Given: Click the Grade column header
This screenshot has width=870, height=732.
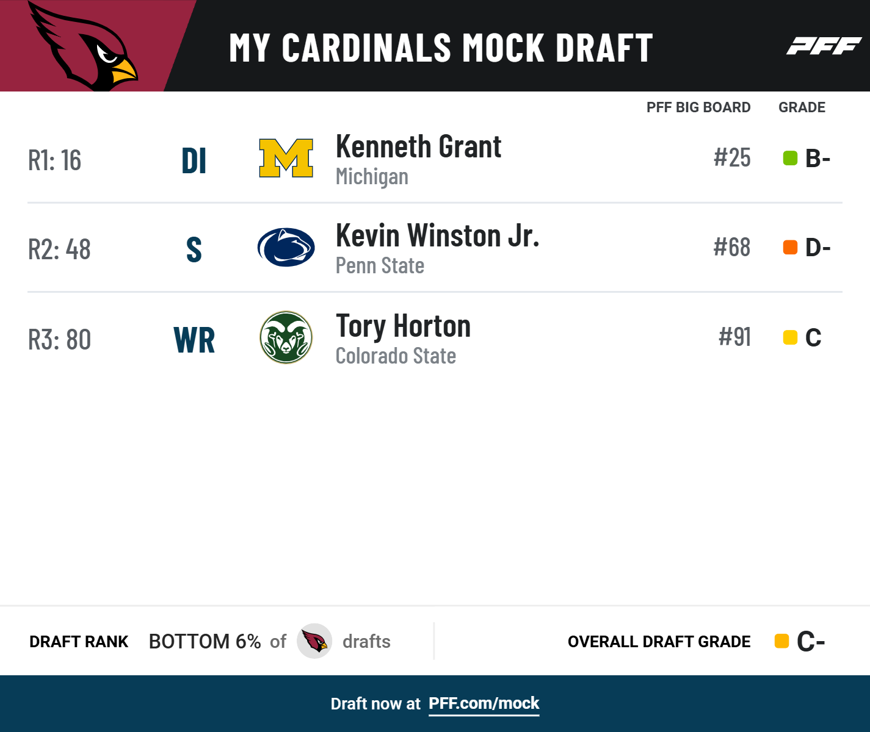Looking at the screenshot, I should click(x=802, y=107).
